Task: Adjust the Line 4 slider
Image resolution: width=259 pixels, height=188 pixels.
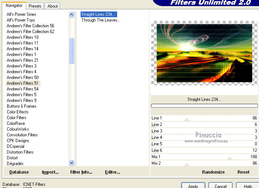Action: 204,137
